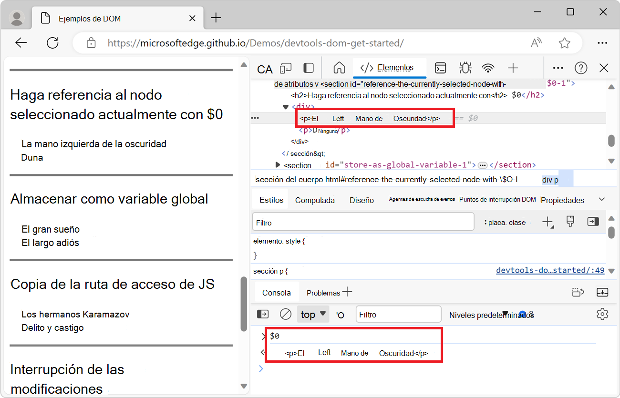
Task: Refresh the page with reload button
Action: coord(52,43)
